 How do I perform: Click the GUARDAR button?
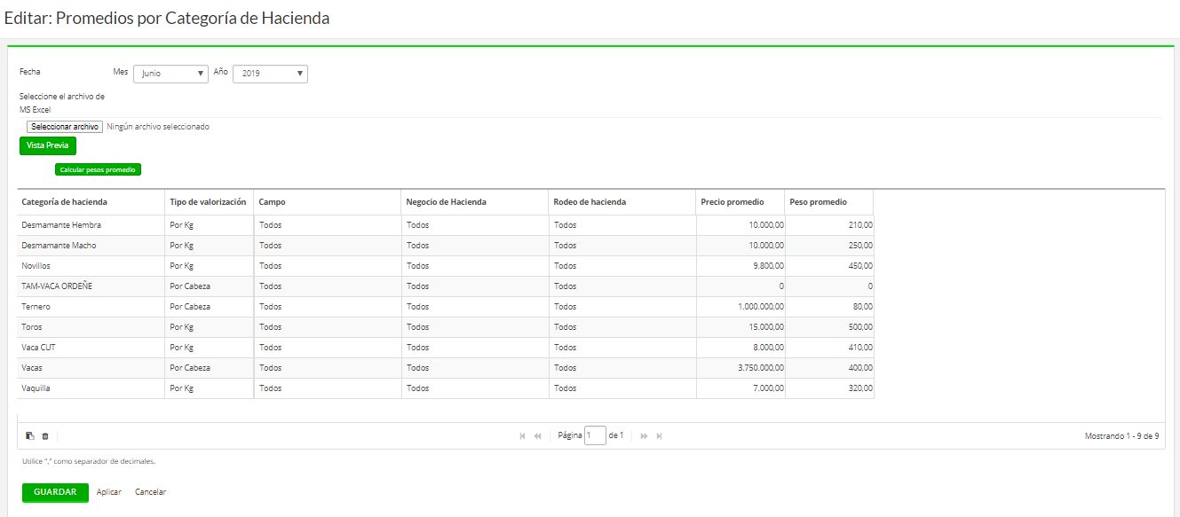coord(55,492)
